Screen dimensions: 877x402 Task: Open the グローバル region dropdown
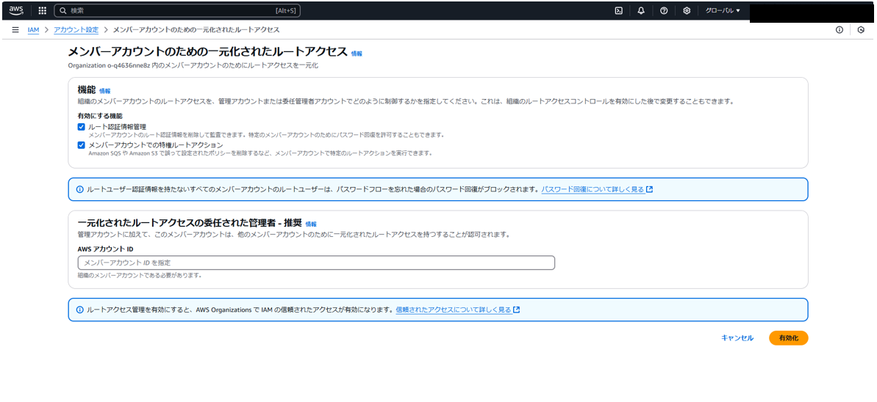coord(723,10)
